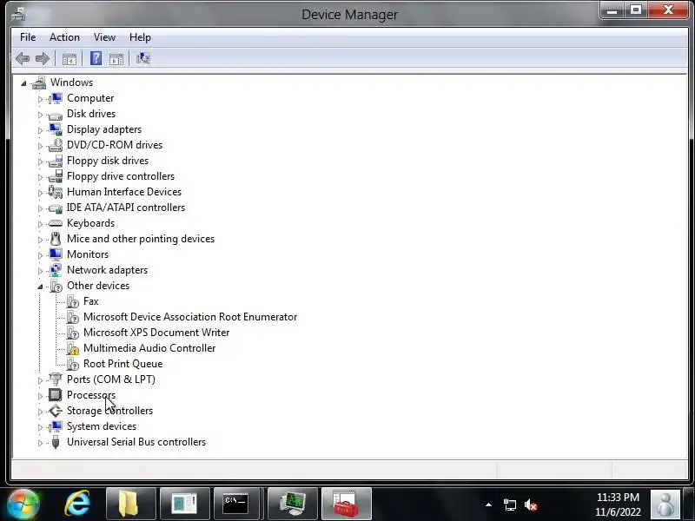The height and width of the screenshot is (521, 695).
Task: Click the Disk drives category icon
Action: (x=56, y=115)
